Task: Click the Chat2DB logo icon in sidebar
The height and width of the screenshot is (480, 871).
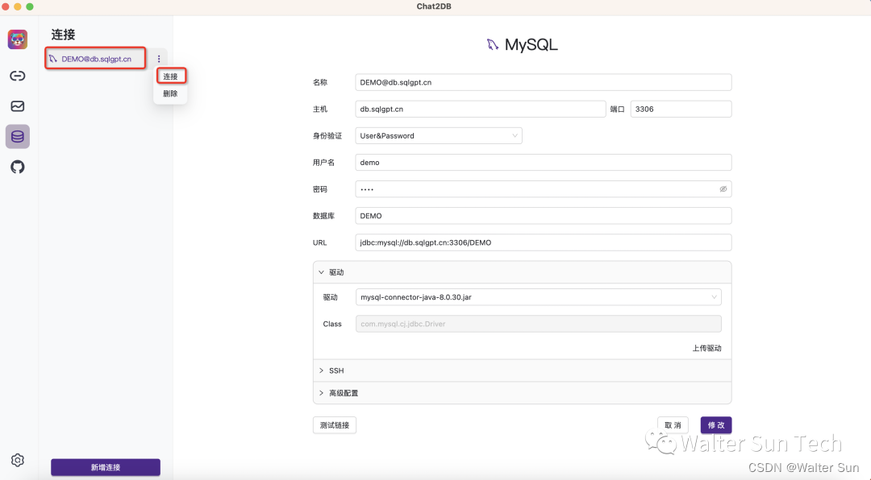Action: [18, 39]
